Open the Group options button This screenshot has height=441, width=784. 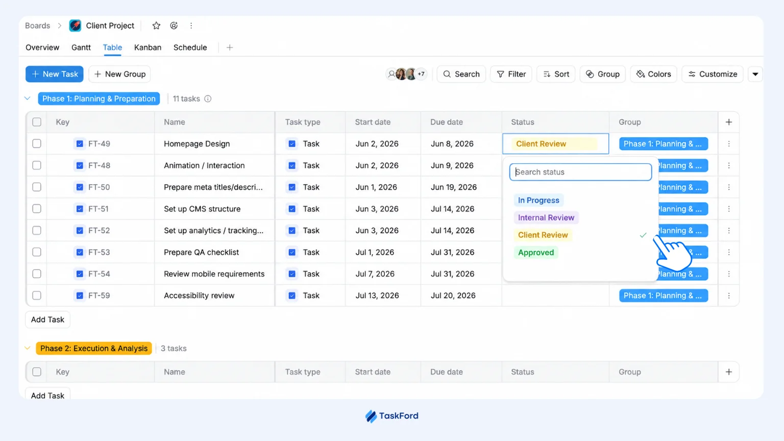603,74
